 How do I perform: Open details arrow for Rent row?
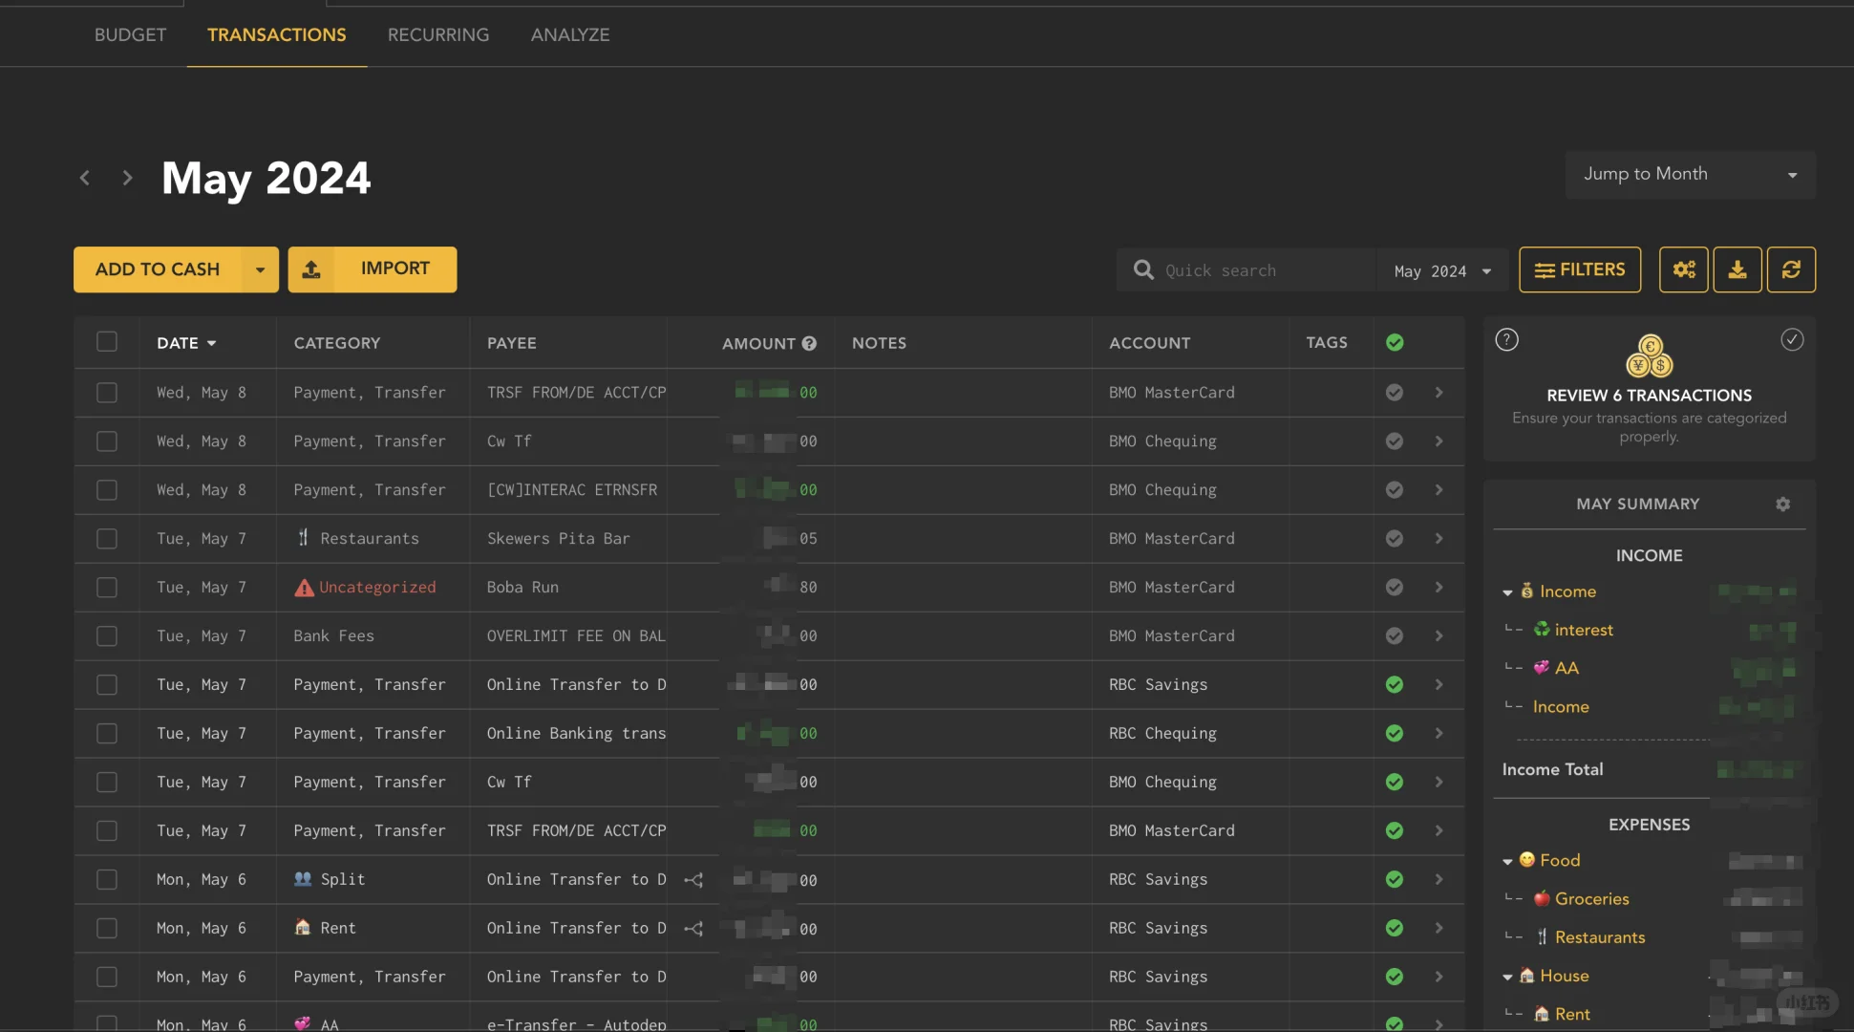[x=1438, y=929]
